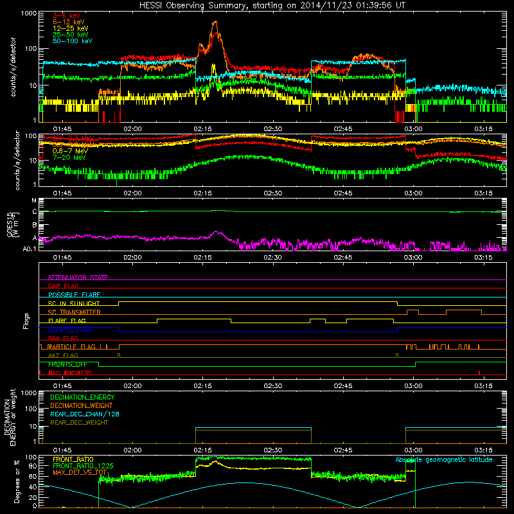
Task: Select the FRONT_RATIO legend label
Action: pyautogui.click(x=73, y=460)
